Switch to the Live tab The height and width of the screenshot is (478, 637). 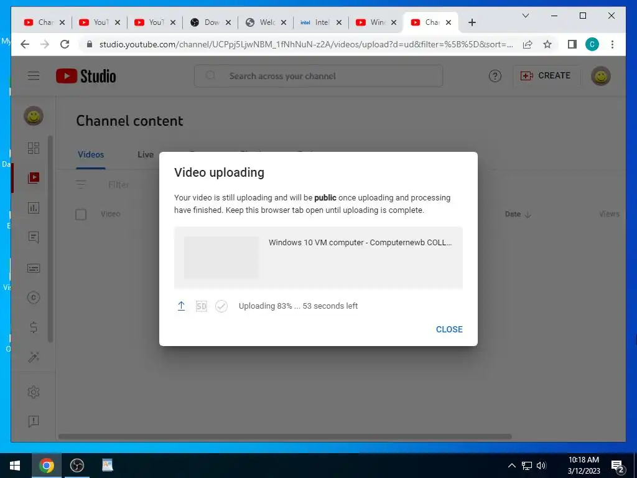point(146,154)
